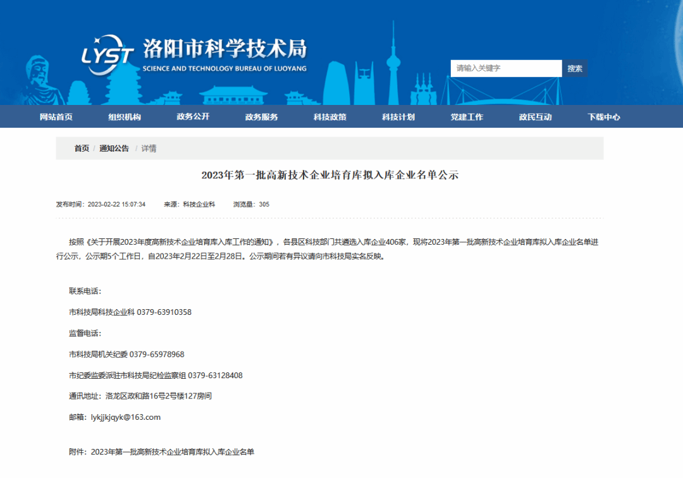Go to 首页 in the breadcrumb

[82, 149]
